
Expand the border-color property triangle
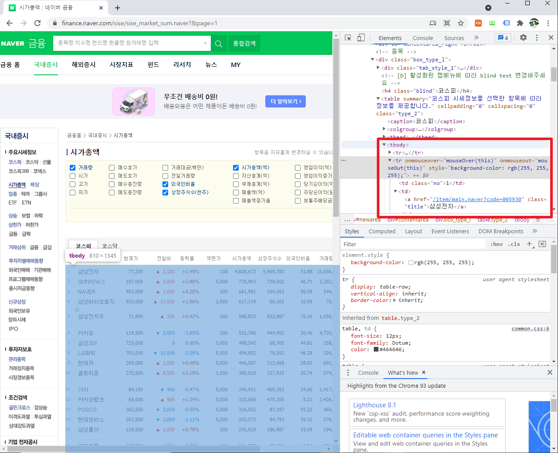(395, 300)
